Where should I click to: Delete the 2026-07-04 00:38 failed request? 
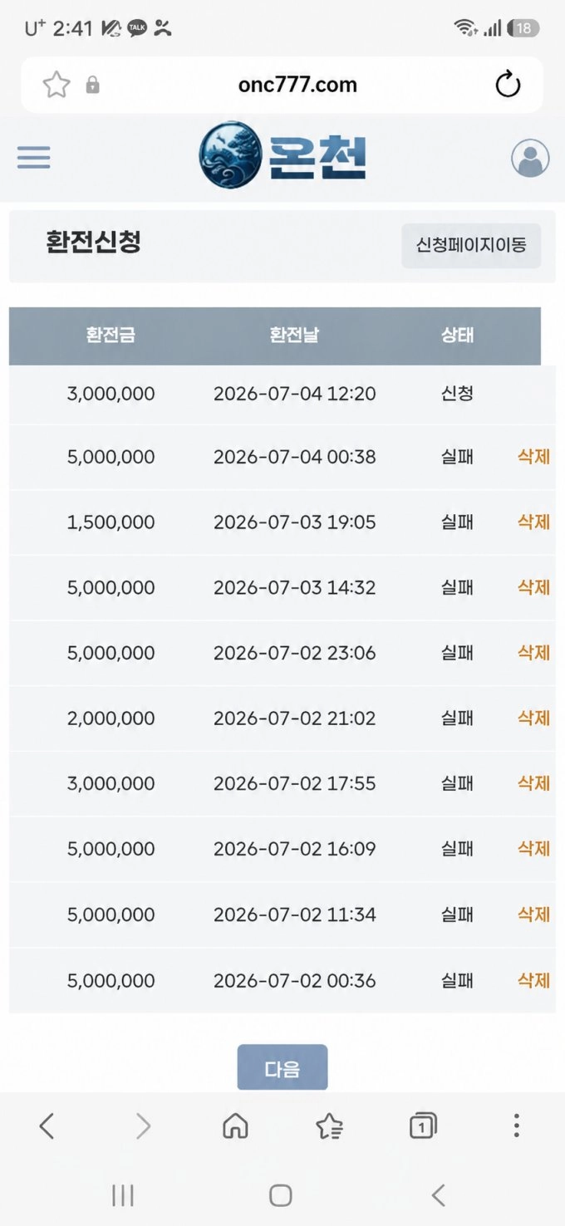tap(533, 456)
